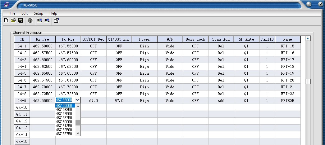
Task: Click the Name column header
Action: tap(288, 39)
